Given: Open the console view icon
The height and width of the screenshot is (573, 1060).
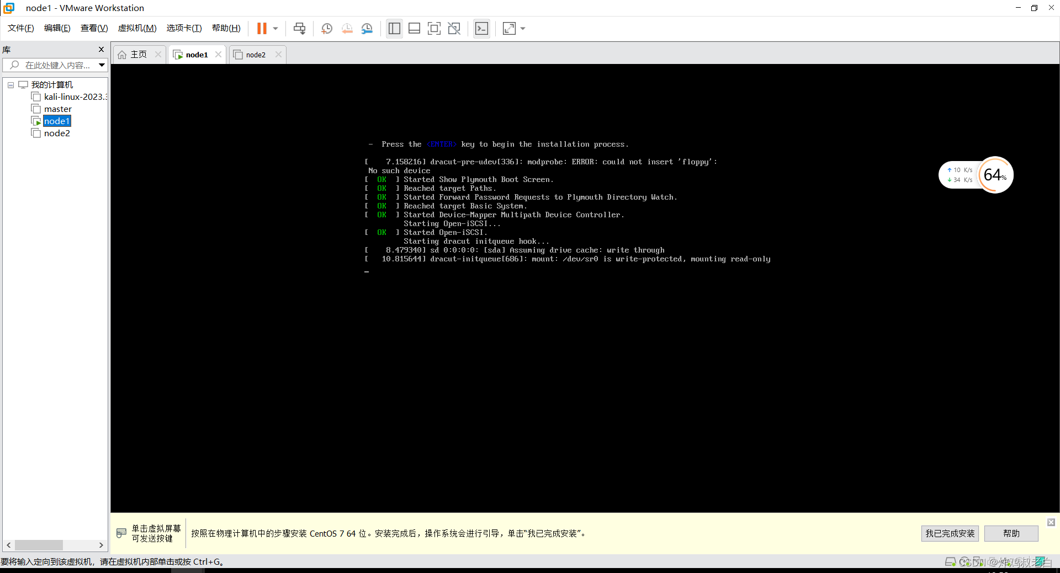Looking at the screenshot, I should [x=481, y=28].
